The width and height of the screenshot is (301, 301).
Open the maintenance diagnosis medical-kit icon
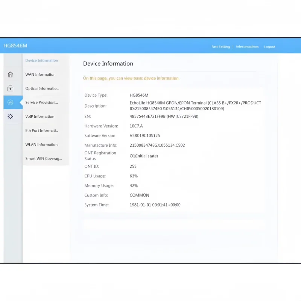11,88
